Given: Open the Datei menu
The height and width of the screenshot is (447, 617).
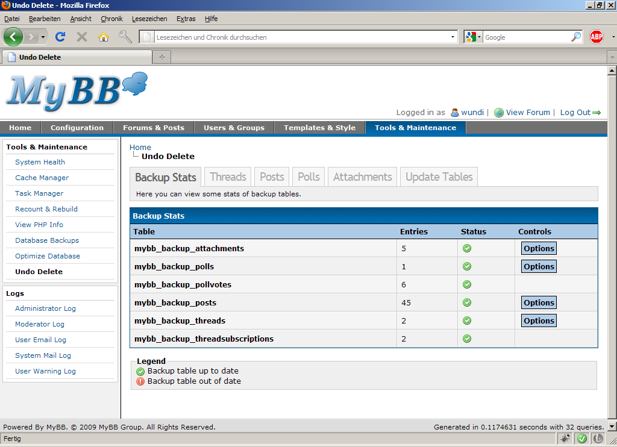Looking at the screenshot, I should pyautogui.click(x=12, y=19).
